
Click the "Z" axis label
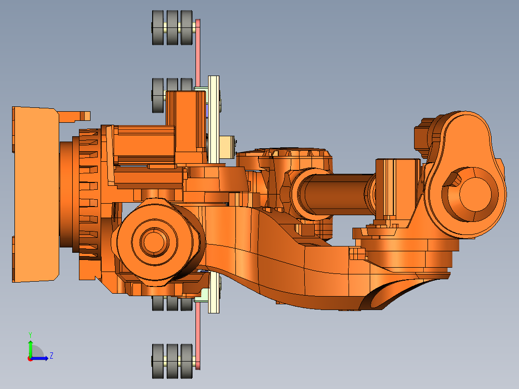tap(52, 356)
